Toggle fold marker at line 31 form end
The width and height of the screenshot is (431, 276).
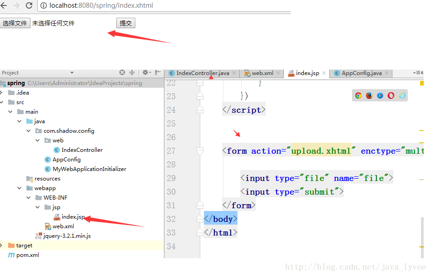coord(200,205)
